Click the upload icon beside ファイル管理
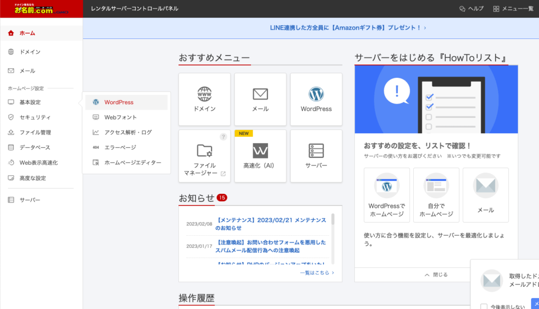 tap(11, 132)
